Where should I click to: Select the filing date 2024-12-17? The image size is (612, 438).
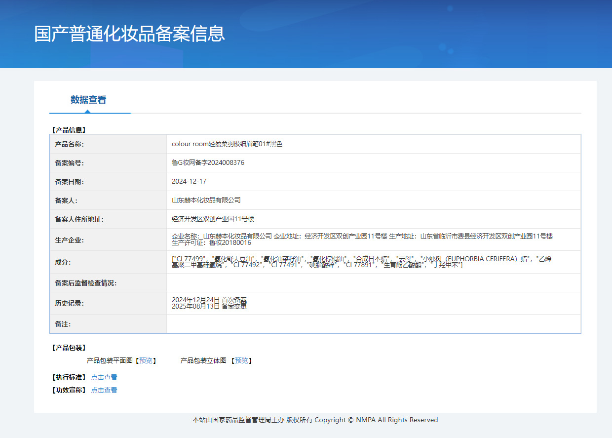[189, 182]
